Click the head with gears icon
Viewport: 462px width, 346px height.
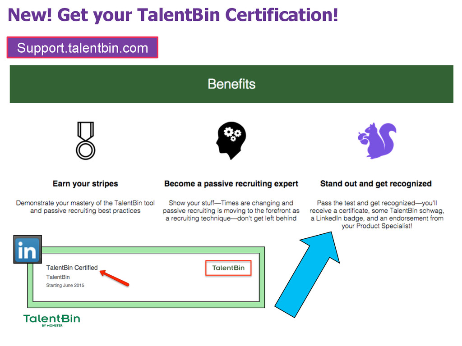[231, 140]
